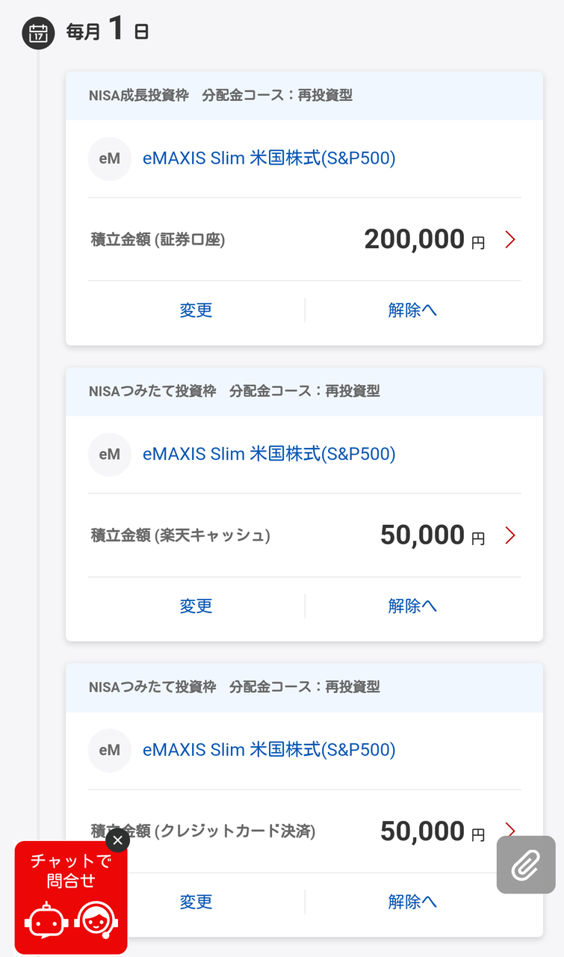
Task: Open the paperclip attachment floating button
Action: click(526, 865)
